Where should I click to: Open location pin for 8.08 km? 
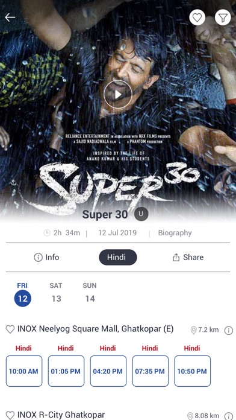click(x=190, y=416)
